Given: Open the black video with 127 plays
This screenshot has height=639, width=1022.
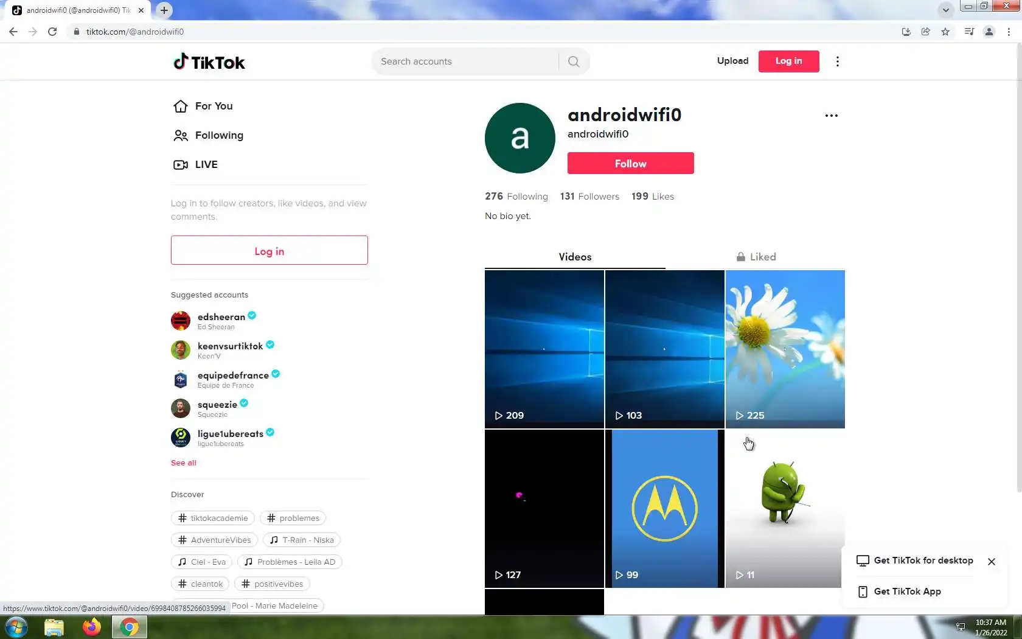Looking at the screenshot, I should [x=544, y=509].
